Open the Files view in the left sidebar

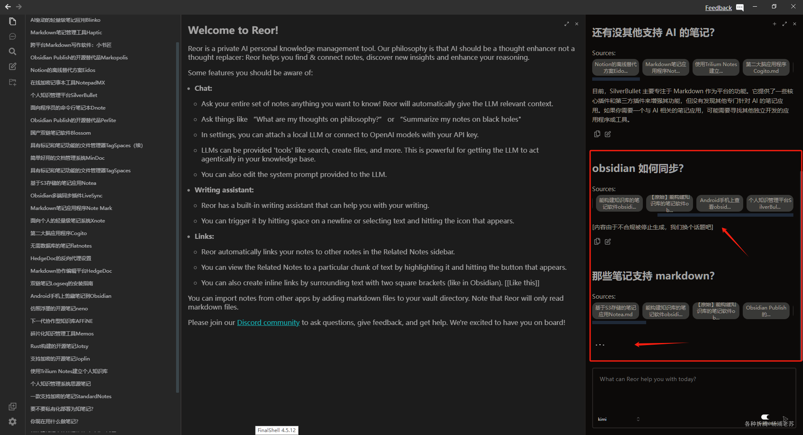(13, 21)
